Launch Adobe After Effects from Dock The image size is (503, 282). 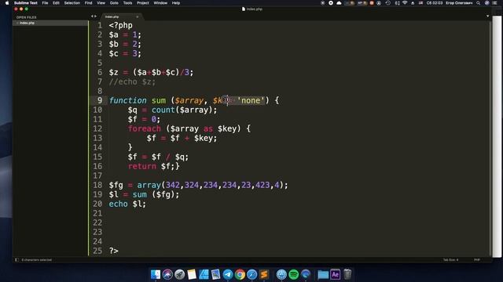pos(336,274)
